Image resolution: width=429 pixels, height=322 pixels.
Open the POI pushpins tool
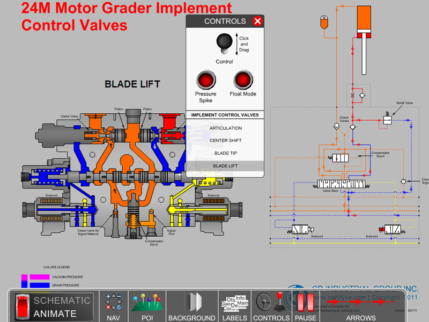[x=147, y=306]
